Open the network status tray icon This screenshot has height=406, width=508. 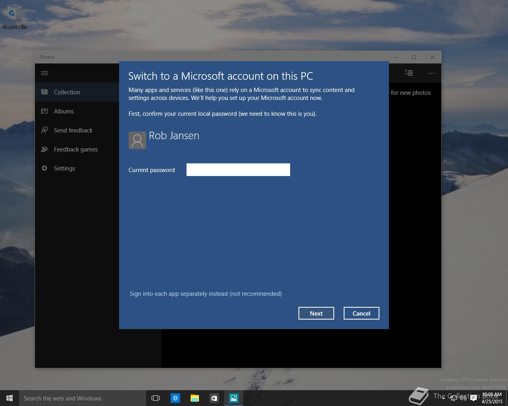tap(453, 398)
